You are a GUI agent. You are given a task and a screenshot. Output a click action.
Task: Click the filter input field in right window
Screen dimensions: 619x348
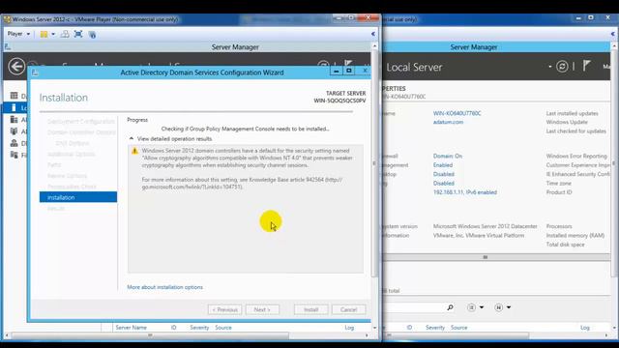413,307
